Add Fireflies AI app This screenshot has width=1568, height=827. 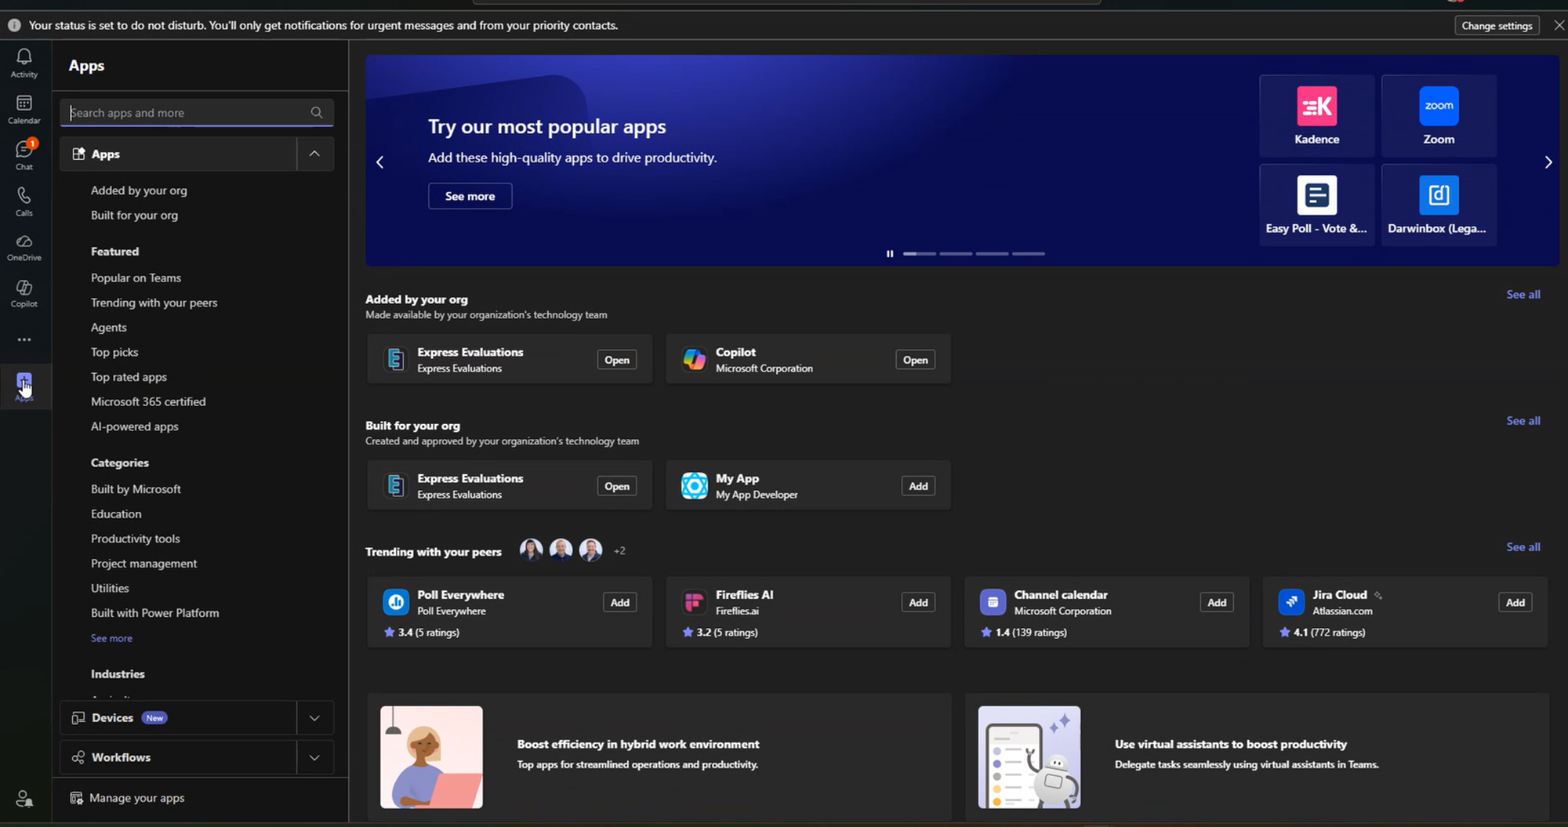click(918, 602)
